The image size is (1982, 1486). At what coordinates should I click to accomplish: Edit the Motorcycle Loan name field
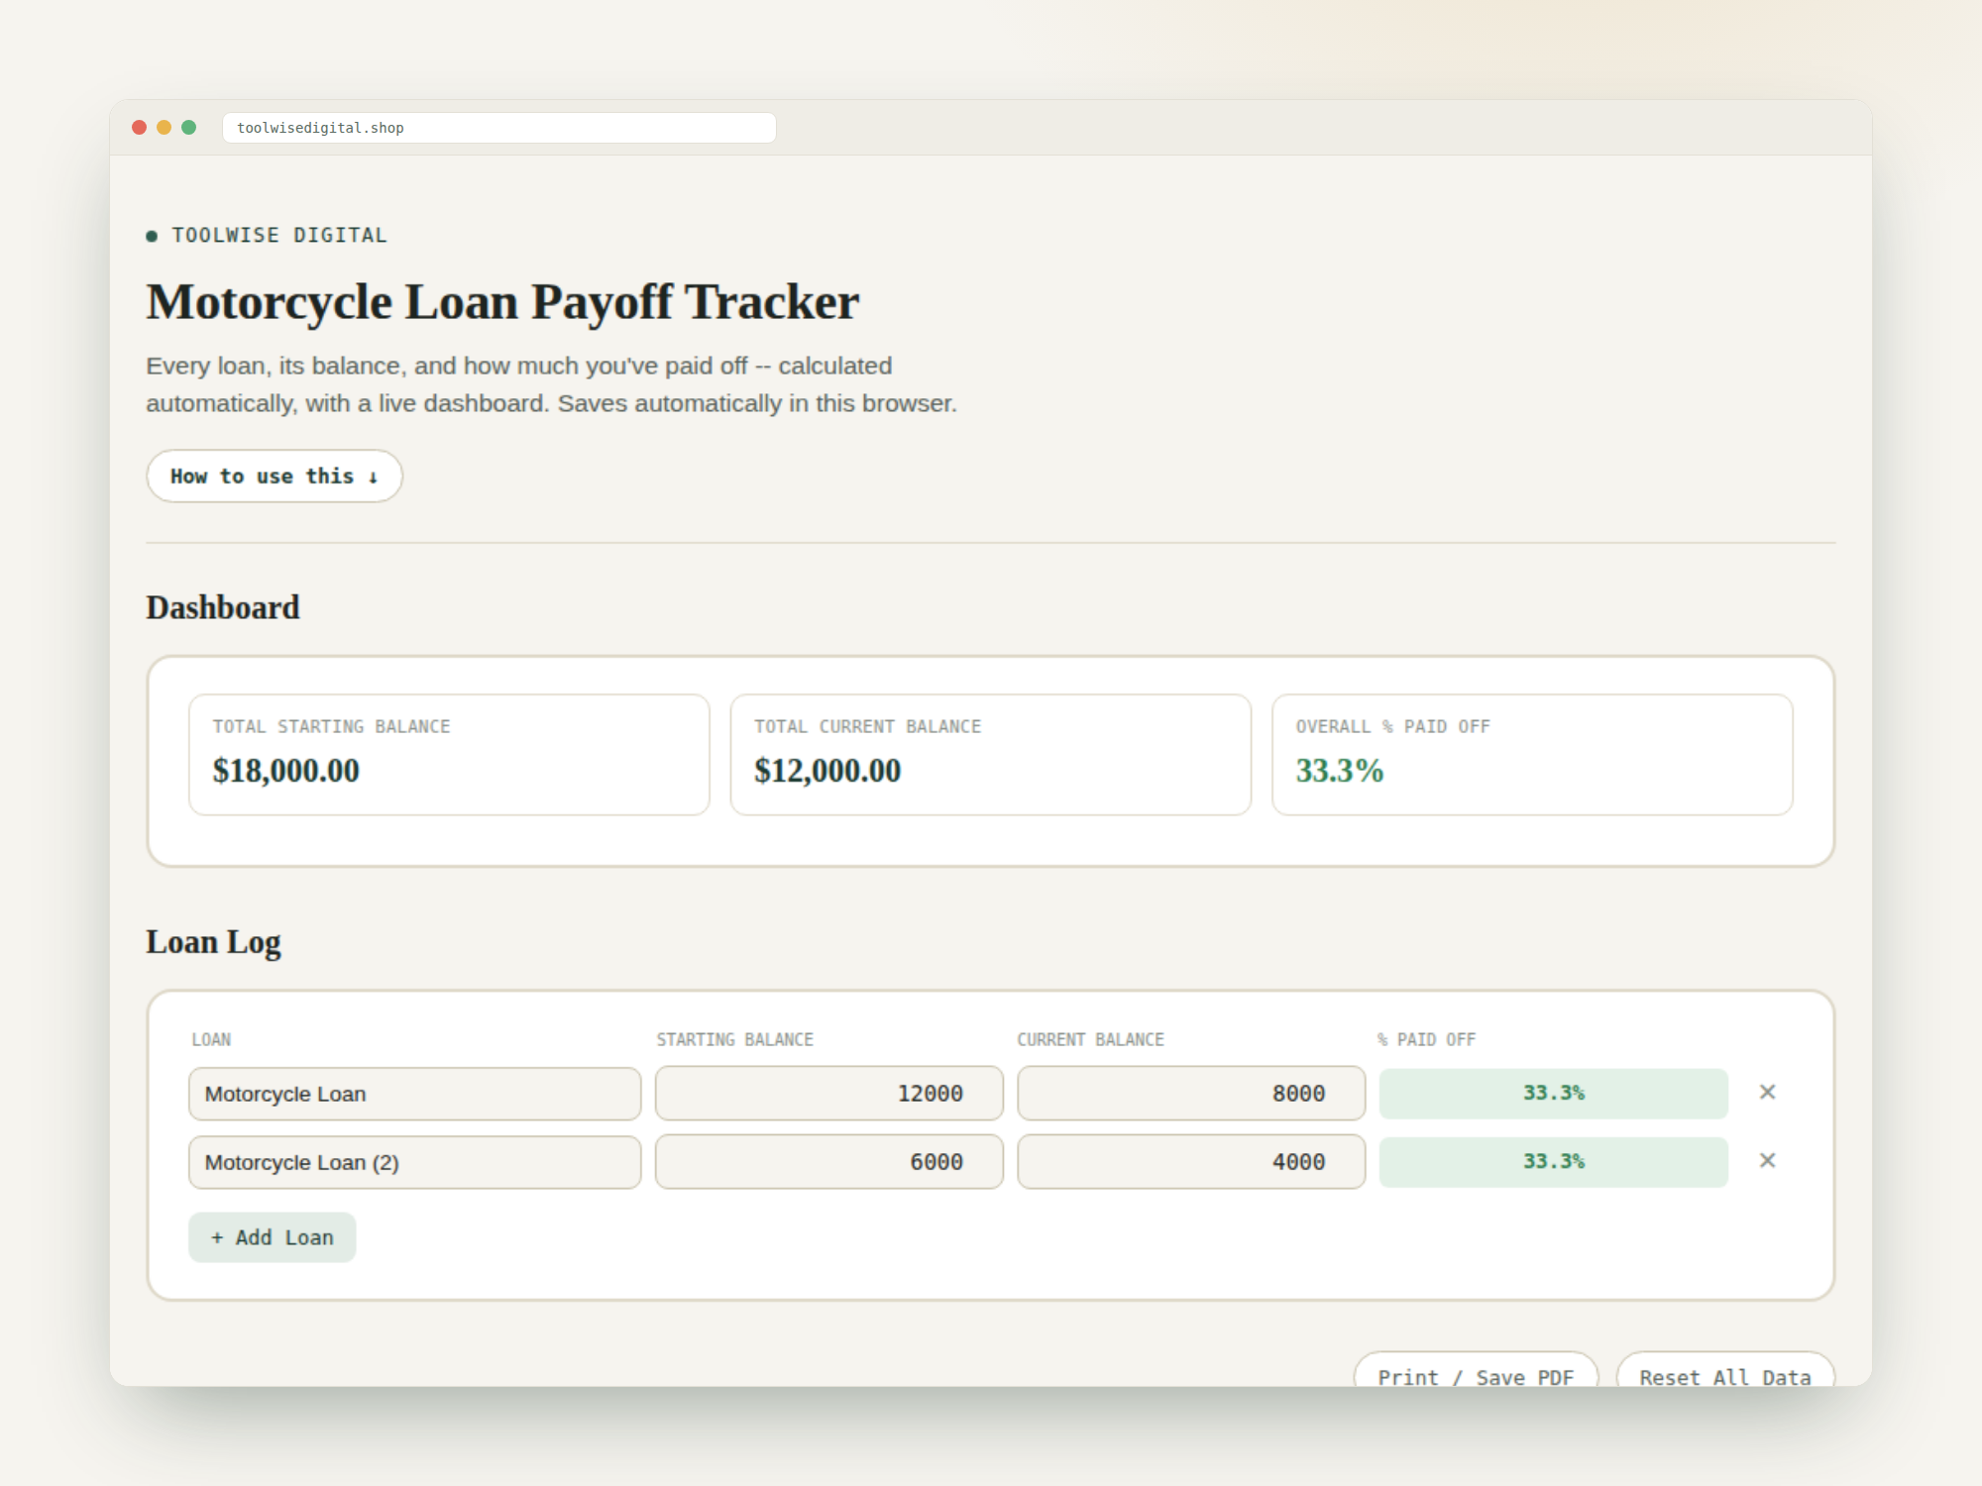(414, 1094)
